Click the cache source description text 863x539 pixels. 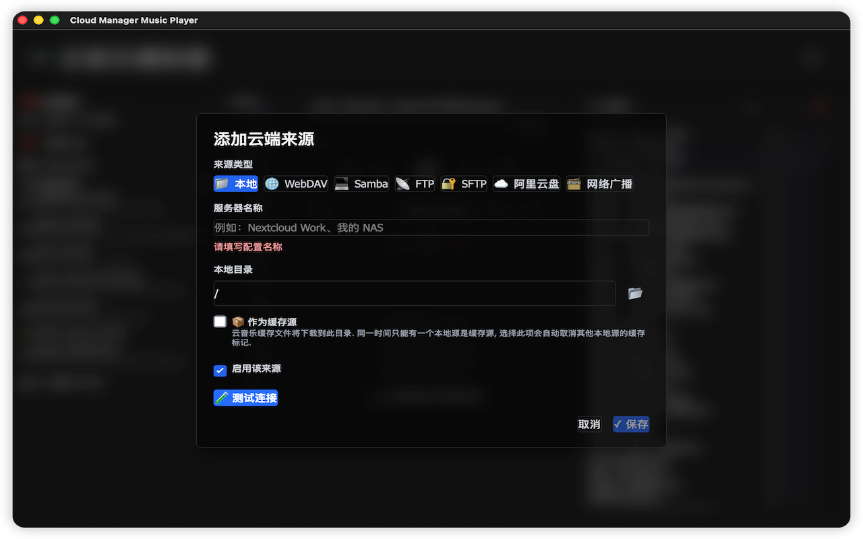[438, 338]
